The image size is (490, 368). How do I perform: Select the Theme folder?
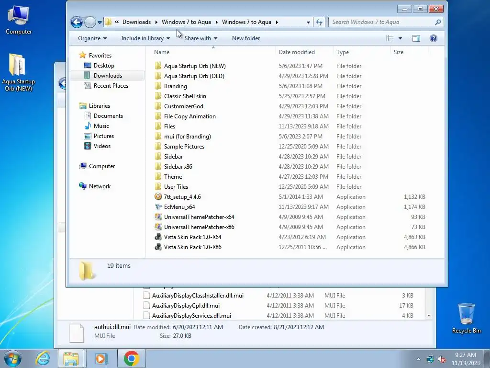173,176
